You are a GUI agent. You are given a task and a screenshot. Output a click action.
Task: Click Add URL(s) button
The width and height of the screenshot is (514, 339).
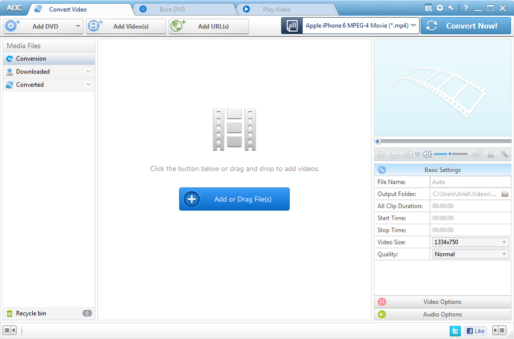pos(209,26)
